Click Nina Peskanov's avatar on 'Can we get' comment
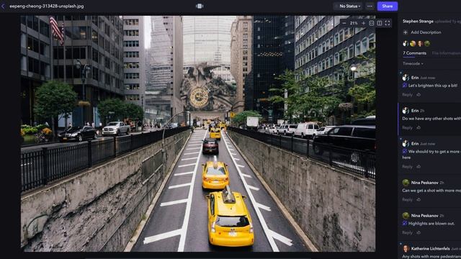 (406, 183)
